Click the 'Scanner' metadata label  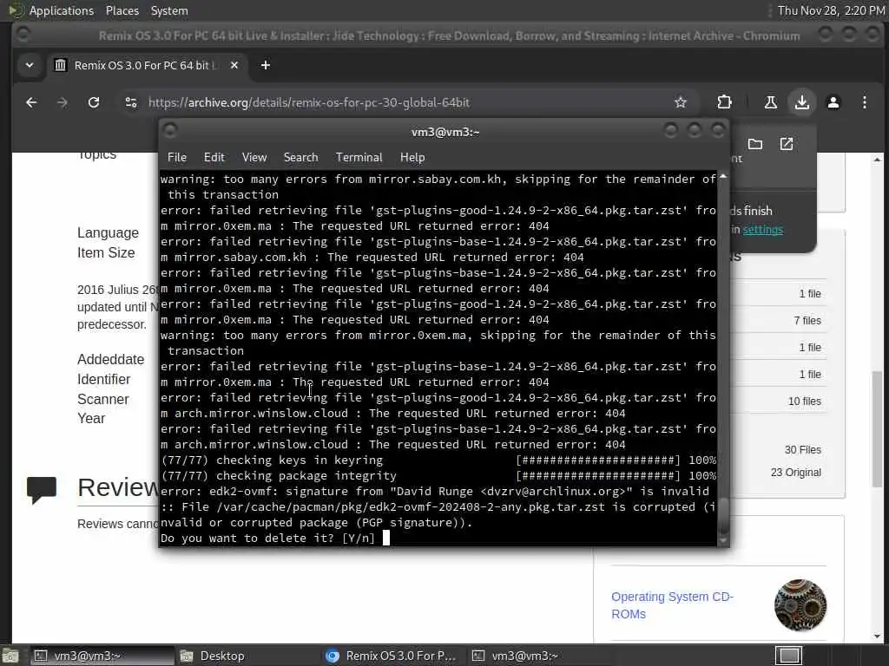pyautogui.click(x=103, y=399)
